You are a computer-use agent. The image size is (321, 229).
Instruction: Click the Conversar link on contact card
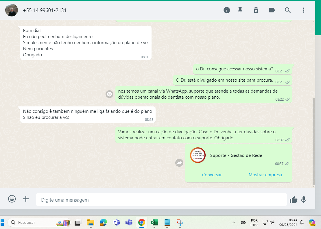click(x=212, y=175)
